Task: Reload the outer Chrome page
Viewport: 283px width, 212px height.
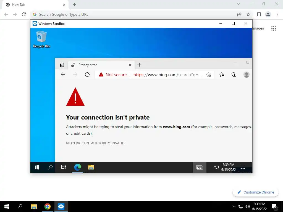Action: click(x=24, y=14)
